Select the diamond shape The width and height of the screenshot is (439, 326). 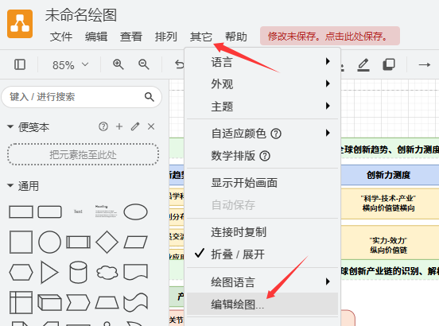107,242
